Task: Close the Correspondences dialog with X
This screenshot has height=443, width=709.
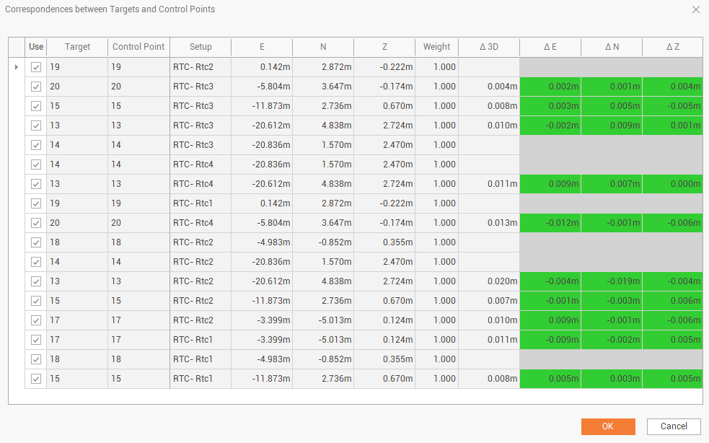Action: tap(695, 10)
